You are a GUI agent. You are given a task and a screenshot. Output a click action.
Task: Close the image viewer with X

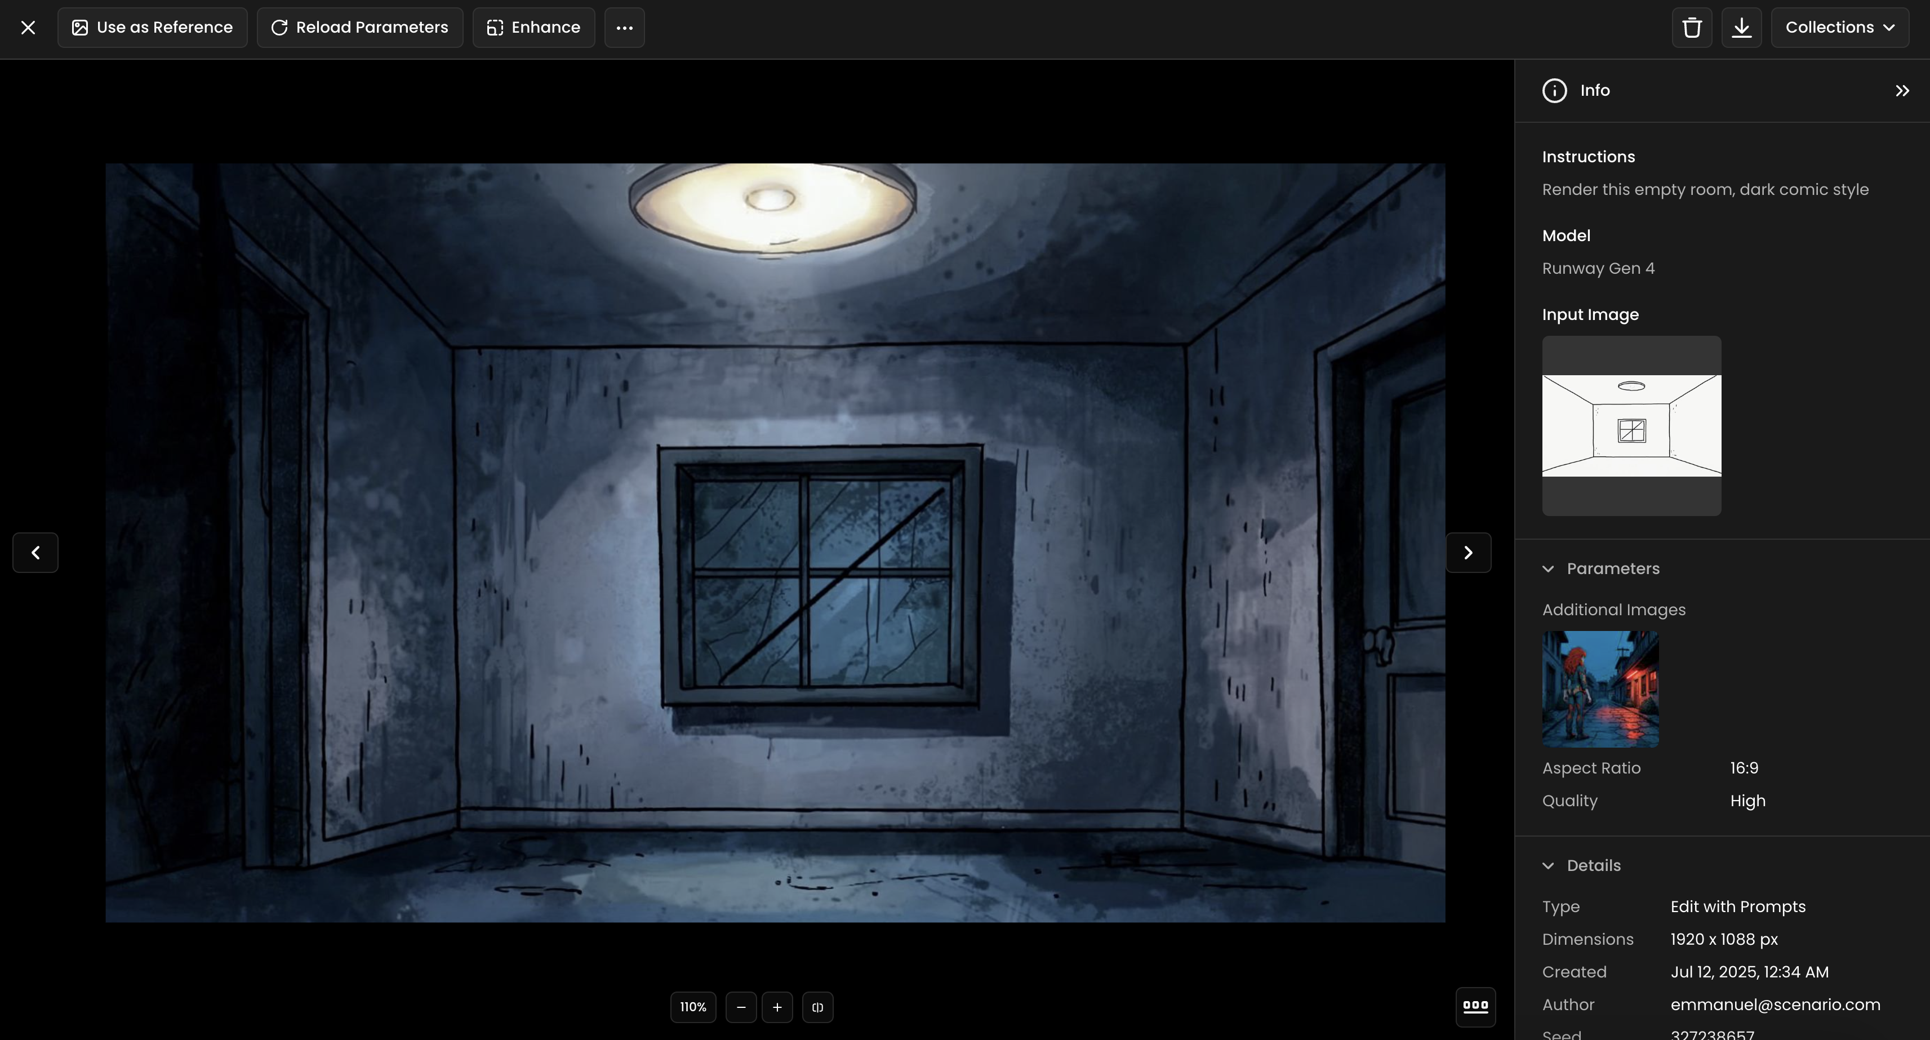(x=29, y=28)
